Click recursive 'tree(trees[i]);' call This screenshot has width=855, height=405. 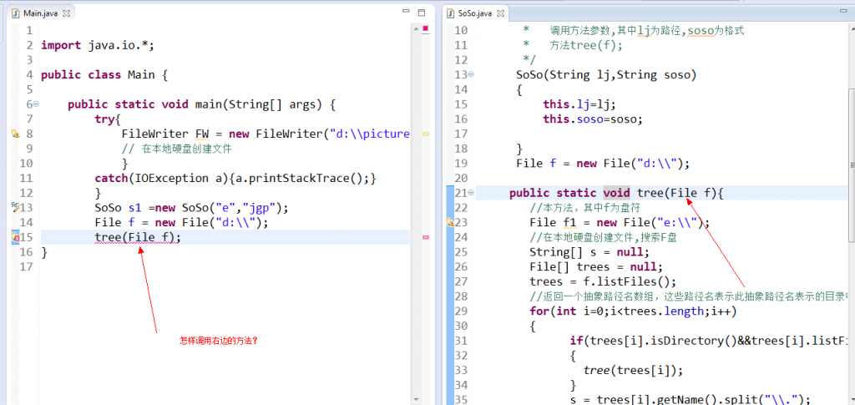point(633,370)
